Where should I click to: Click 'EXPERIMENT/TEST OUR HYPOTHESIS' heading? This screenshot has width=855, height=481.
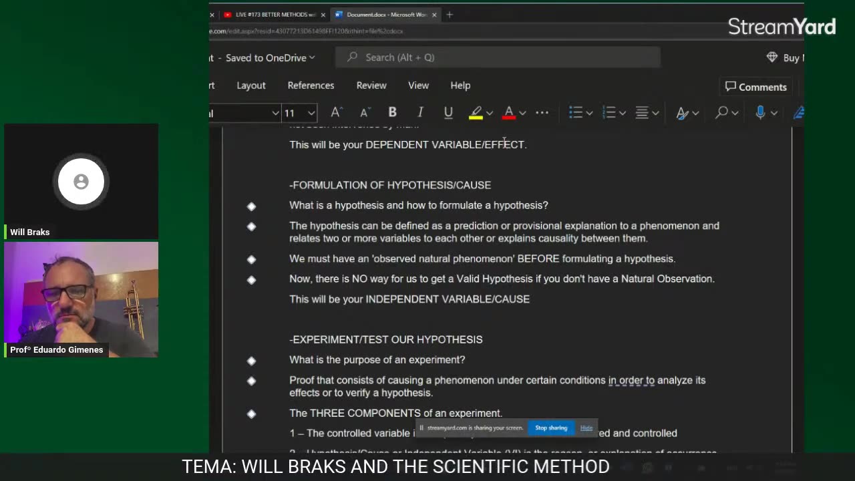click(x=386, y=339)
